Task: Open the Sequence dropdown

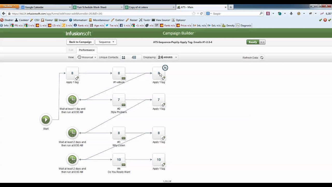Action: [x=106, y=42]
